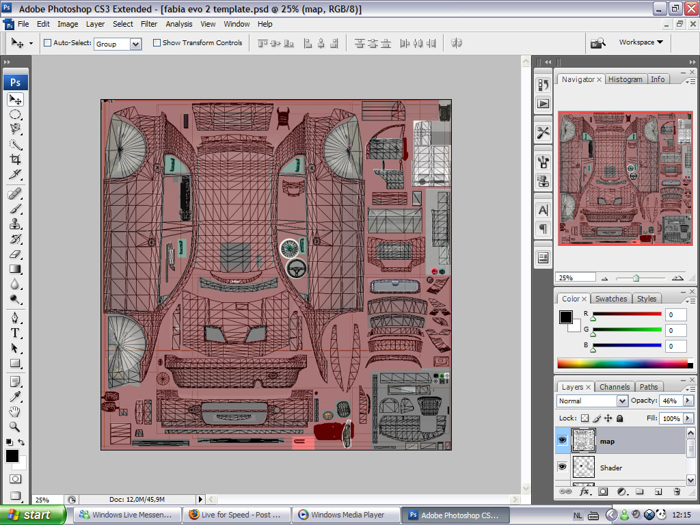Select the Type tool
Screen dimensions: 700x525
[15, 333]
